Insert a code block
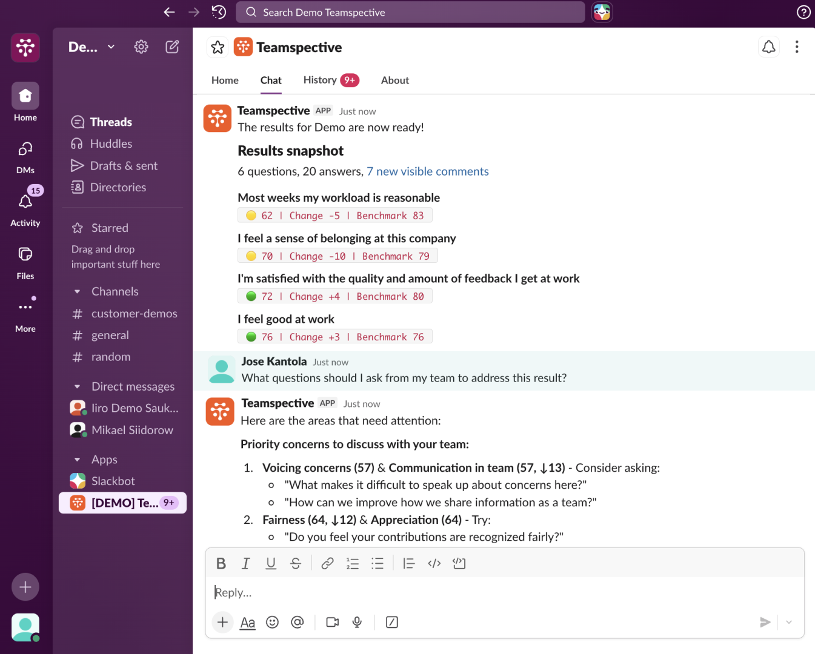815x654 pixels. (x=459, y=564)
